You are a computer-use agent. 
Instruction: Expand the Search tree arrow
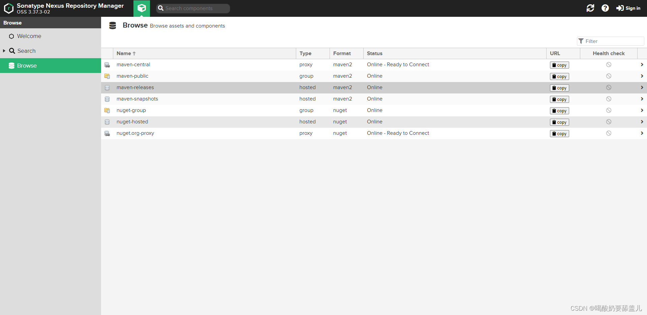tap(4, 51)
